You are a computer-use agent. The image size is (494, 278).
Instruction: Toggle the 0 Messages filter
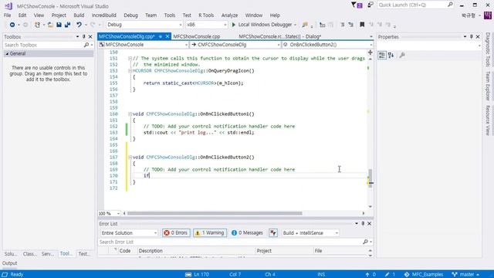247,233
